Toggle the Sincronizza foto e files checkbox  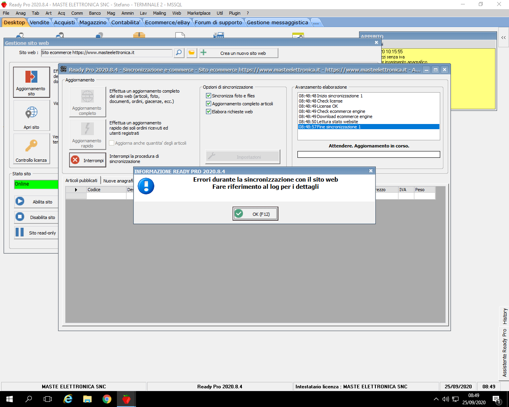click(208, 96)
